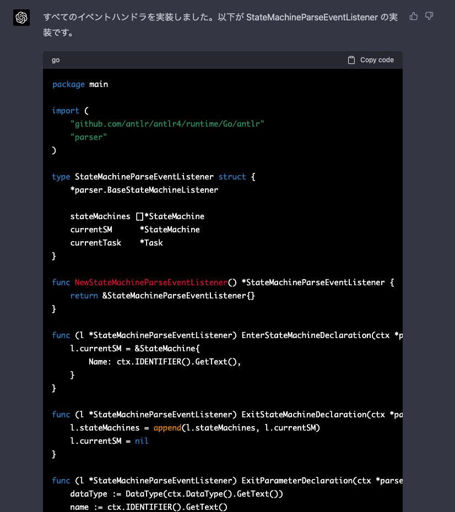Click '*parser.BaseStateMachineListener' line
The height and width of the screenshot is (512, 455).
click(144, 190)
